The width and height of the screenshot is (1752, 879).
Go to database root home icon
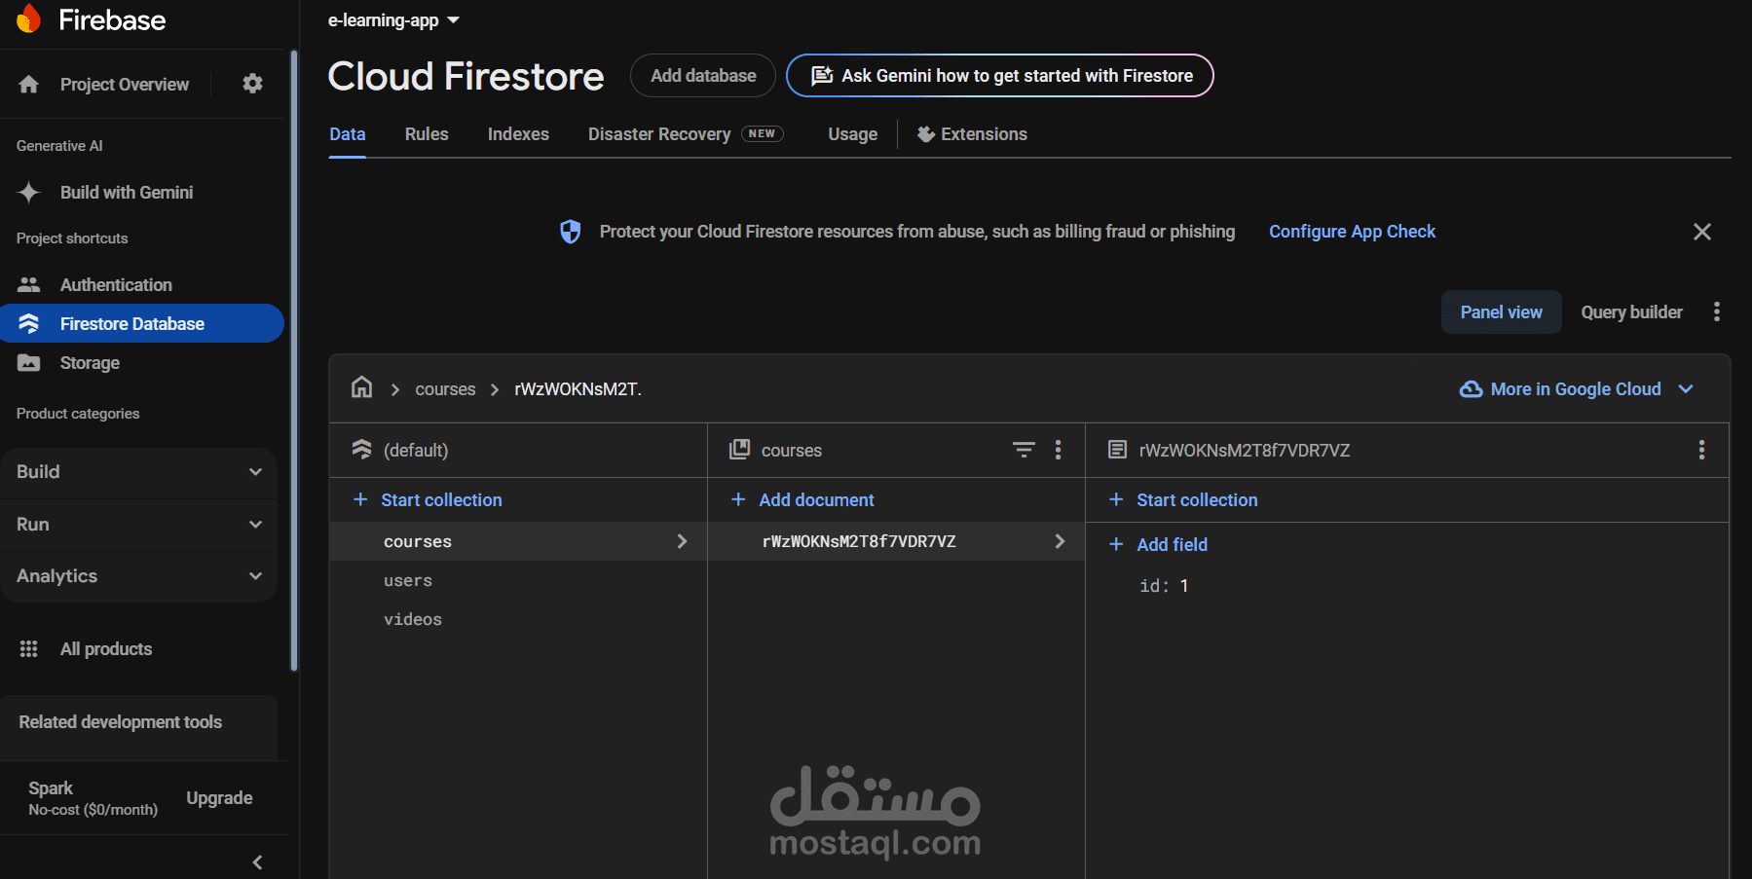[362, 387]
